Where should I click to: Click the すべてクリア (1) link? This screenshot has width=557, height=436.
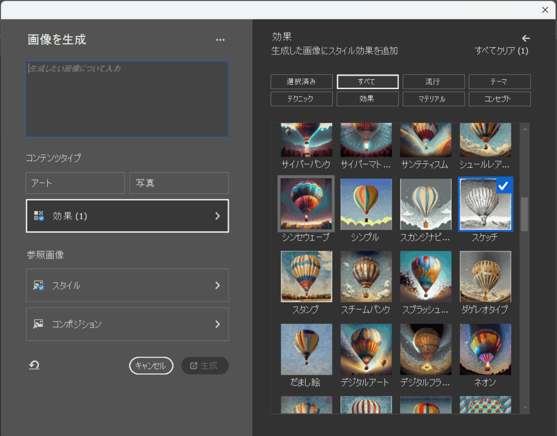tap(501, 51)
